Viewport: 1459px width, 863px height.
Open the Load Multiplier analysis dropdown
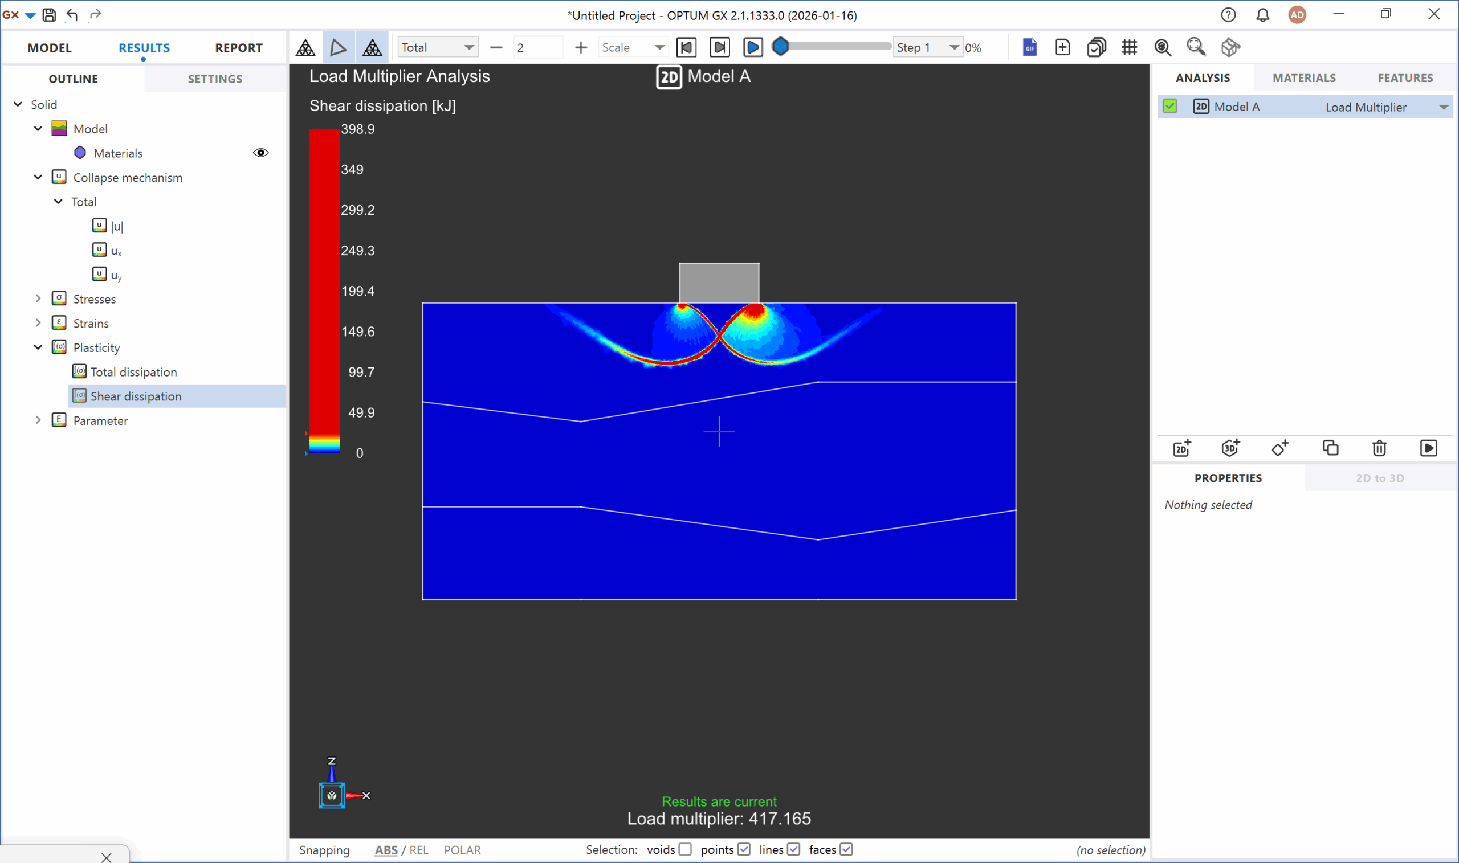[x=1443, y=107]
